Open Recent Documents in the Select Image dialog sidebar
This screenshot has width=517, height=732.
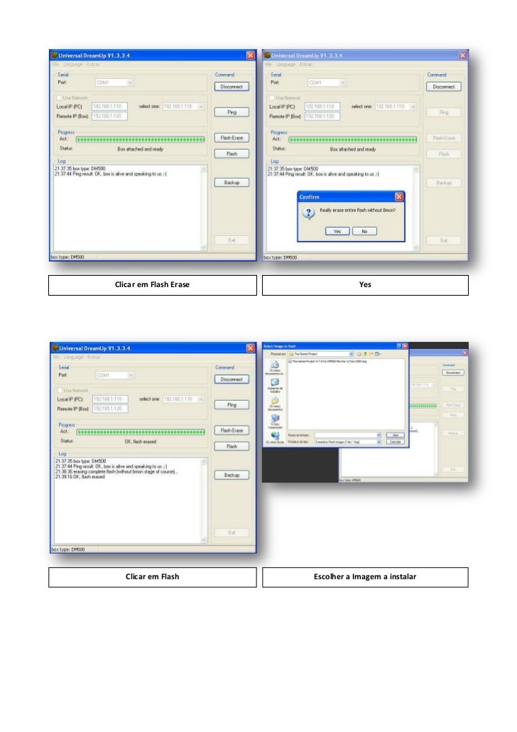click(275, 367)
